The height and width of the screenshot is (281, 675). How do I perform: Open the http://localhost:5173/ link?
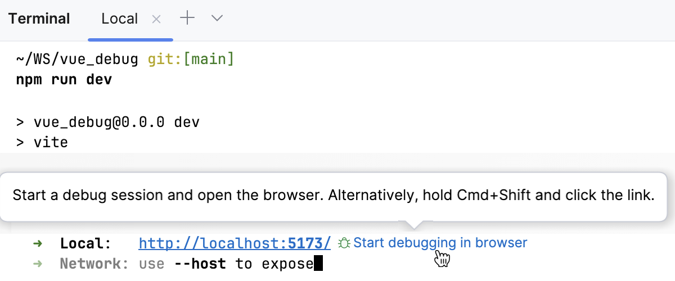(x=235, y=243)
